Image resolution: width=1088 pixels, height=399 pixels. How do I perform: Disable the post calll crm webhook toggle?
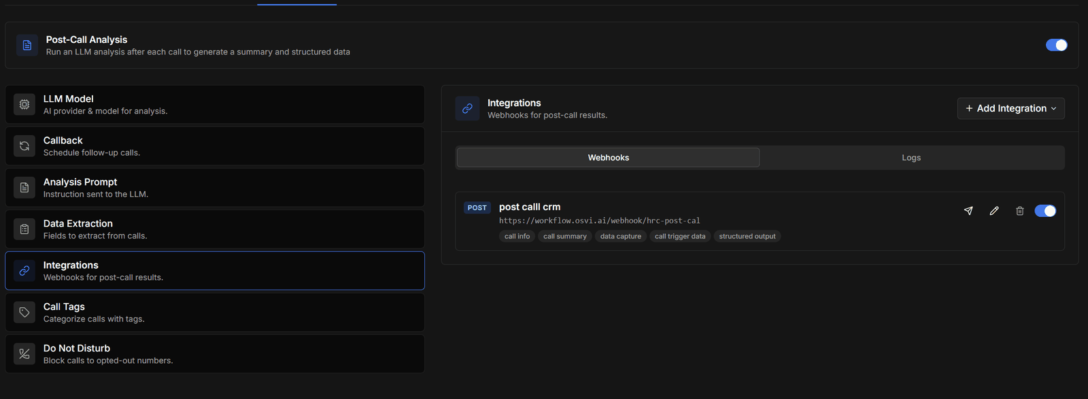1045,211
